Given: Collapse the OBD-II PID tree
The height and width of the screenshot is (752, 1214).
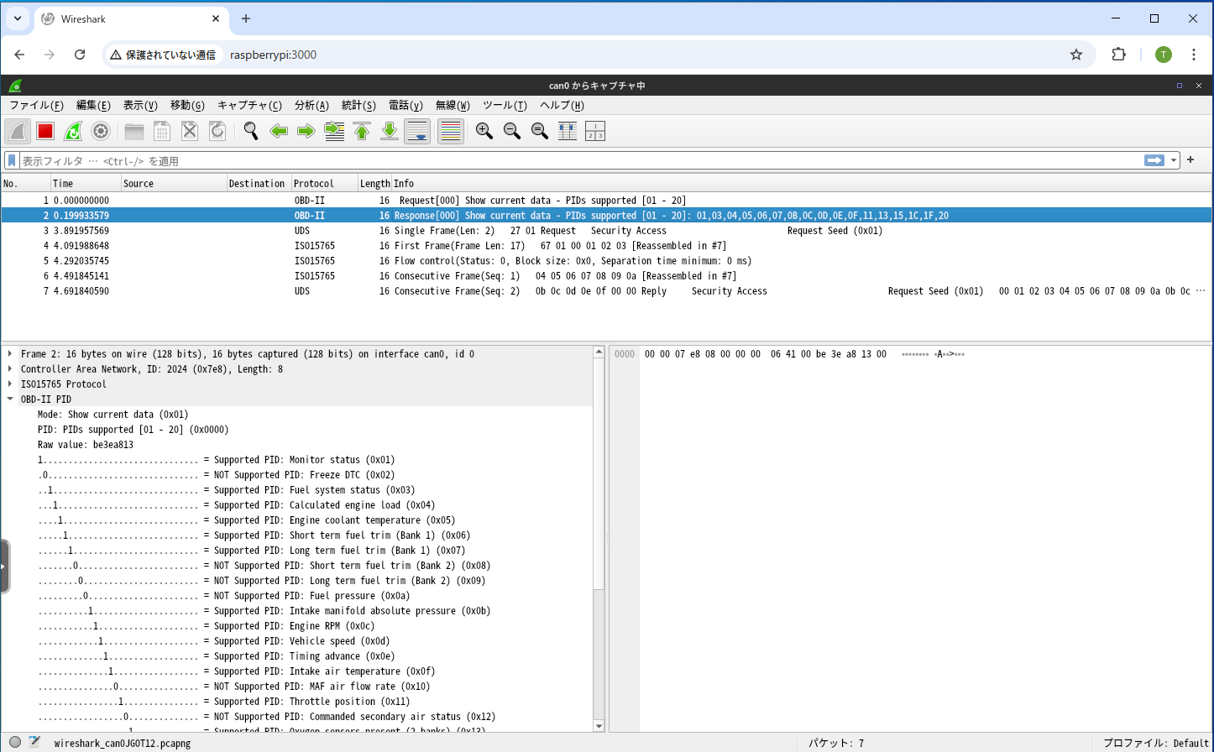Looking at the screenshot, I should click(x=8, y=399).
